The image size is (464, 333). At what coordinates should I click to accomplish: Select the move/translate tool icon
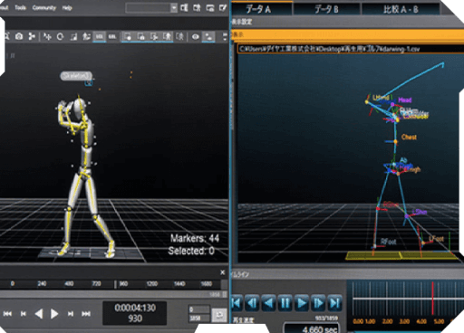[x=47, y=36]
